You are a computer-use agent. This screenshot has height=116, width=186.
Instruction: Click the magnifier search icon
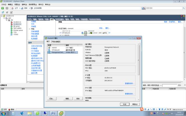pyautogui.click(x=184, y=8)
